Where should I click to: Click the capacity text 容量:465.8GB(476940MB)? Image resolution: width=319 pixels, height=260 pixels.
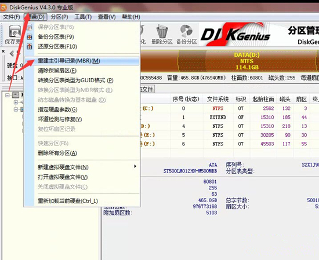tap(196, 78)
